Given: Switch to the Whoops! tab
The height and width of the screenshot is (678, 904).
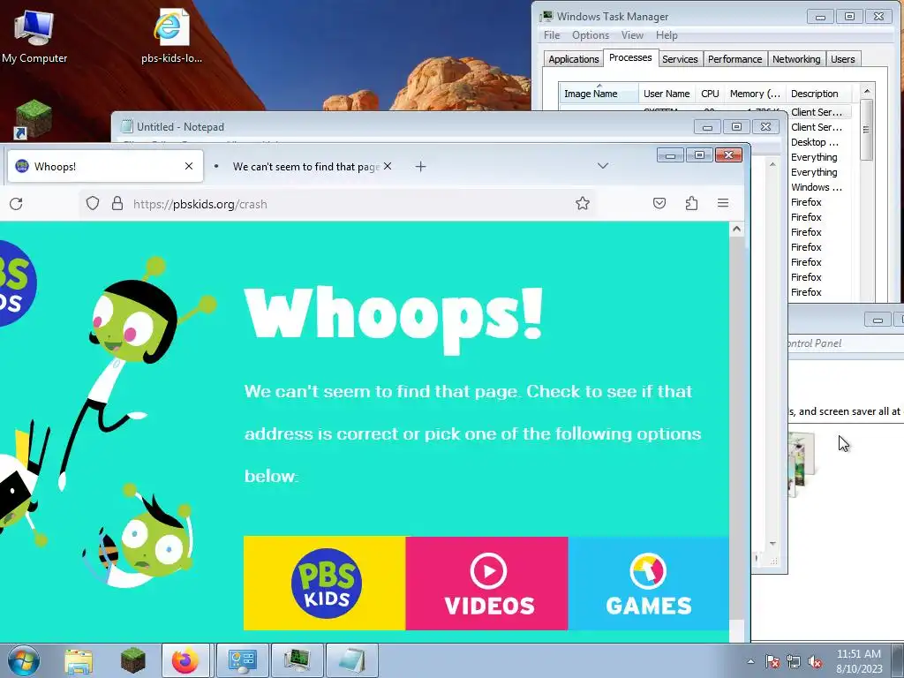Looking at the screenshot, I should tap(105, 166).
